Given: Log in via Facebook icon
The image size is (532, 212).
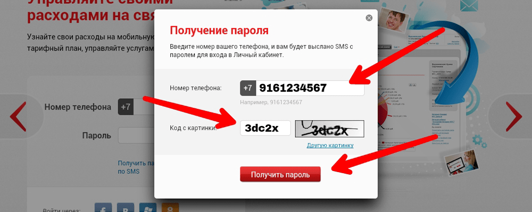Looking at the screenshot, I should pos(103,207).
